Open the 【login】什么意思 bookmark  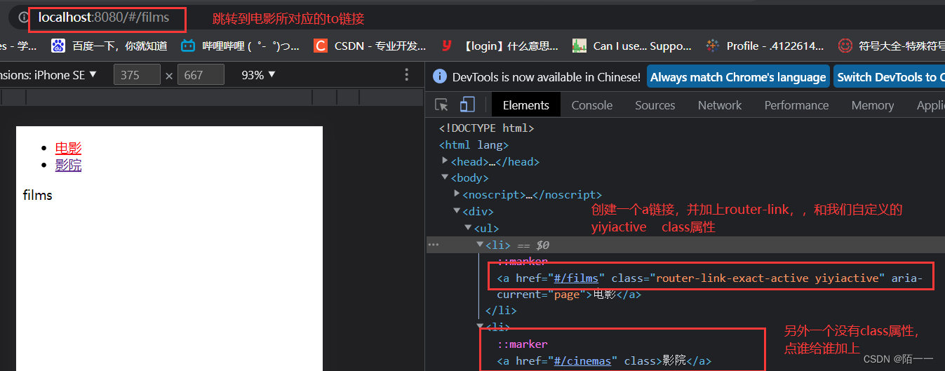(500, 46)
